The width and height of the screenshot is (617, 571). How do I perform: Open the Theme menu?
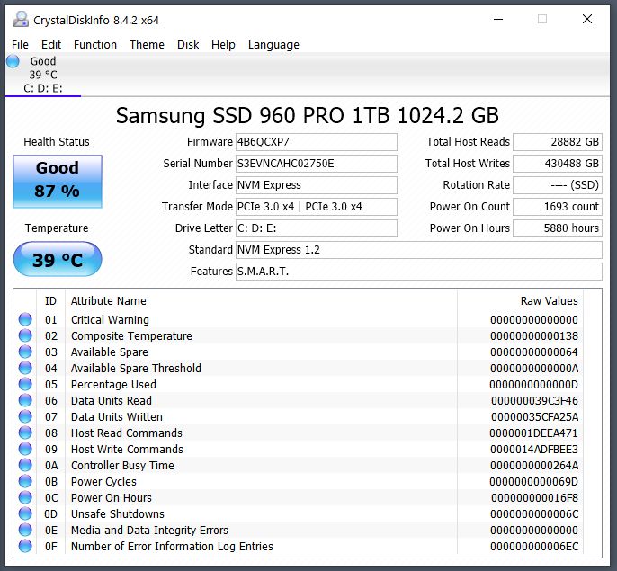[x=147, y=44]
